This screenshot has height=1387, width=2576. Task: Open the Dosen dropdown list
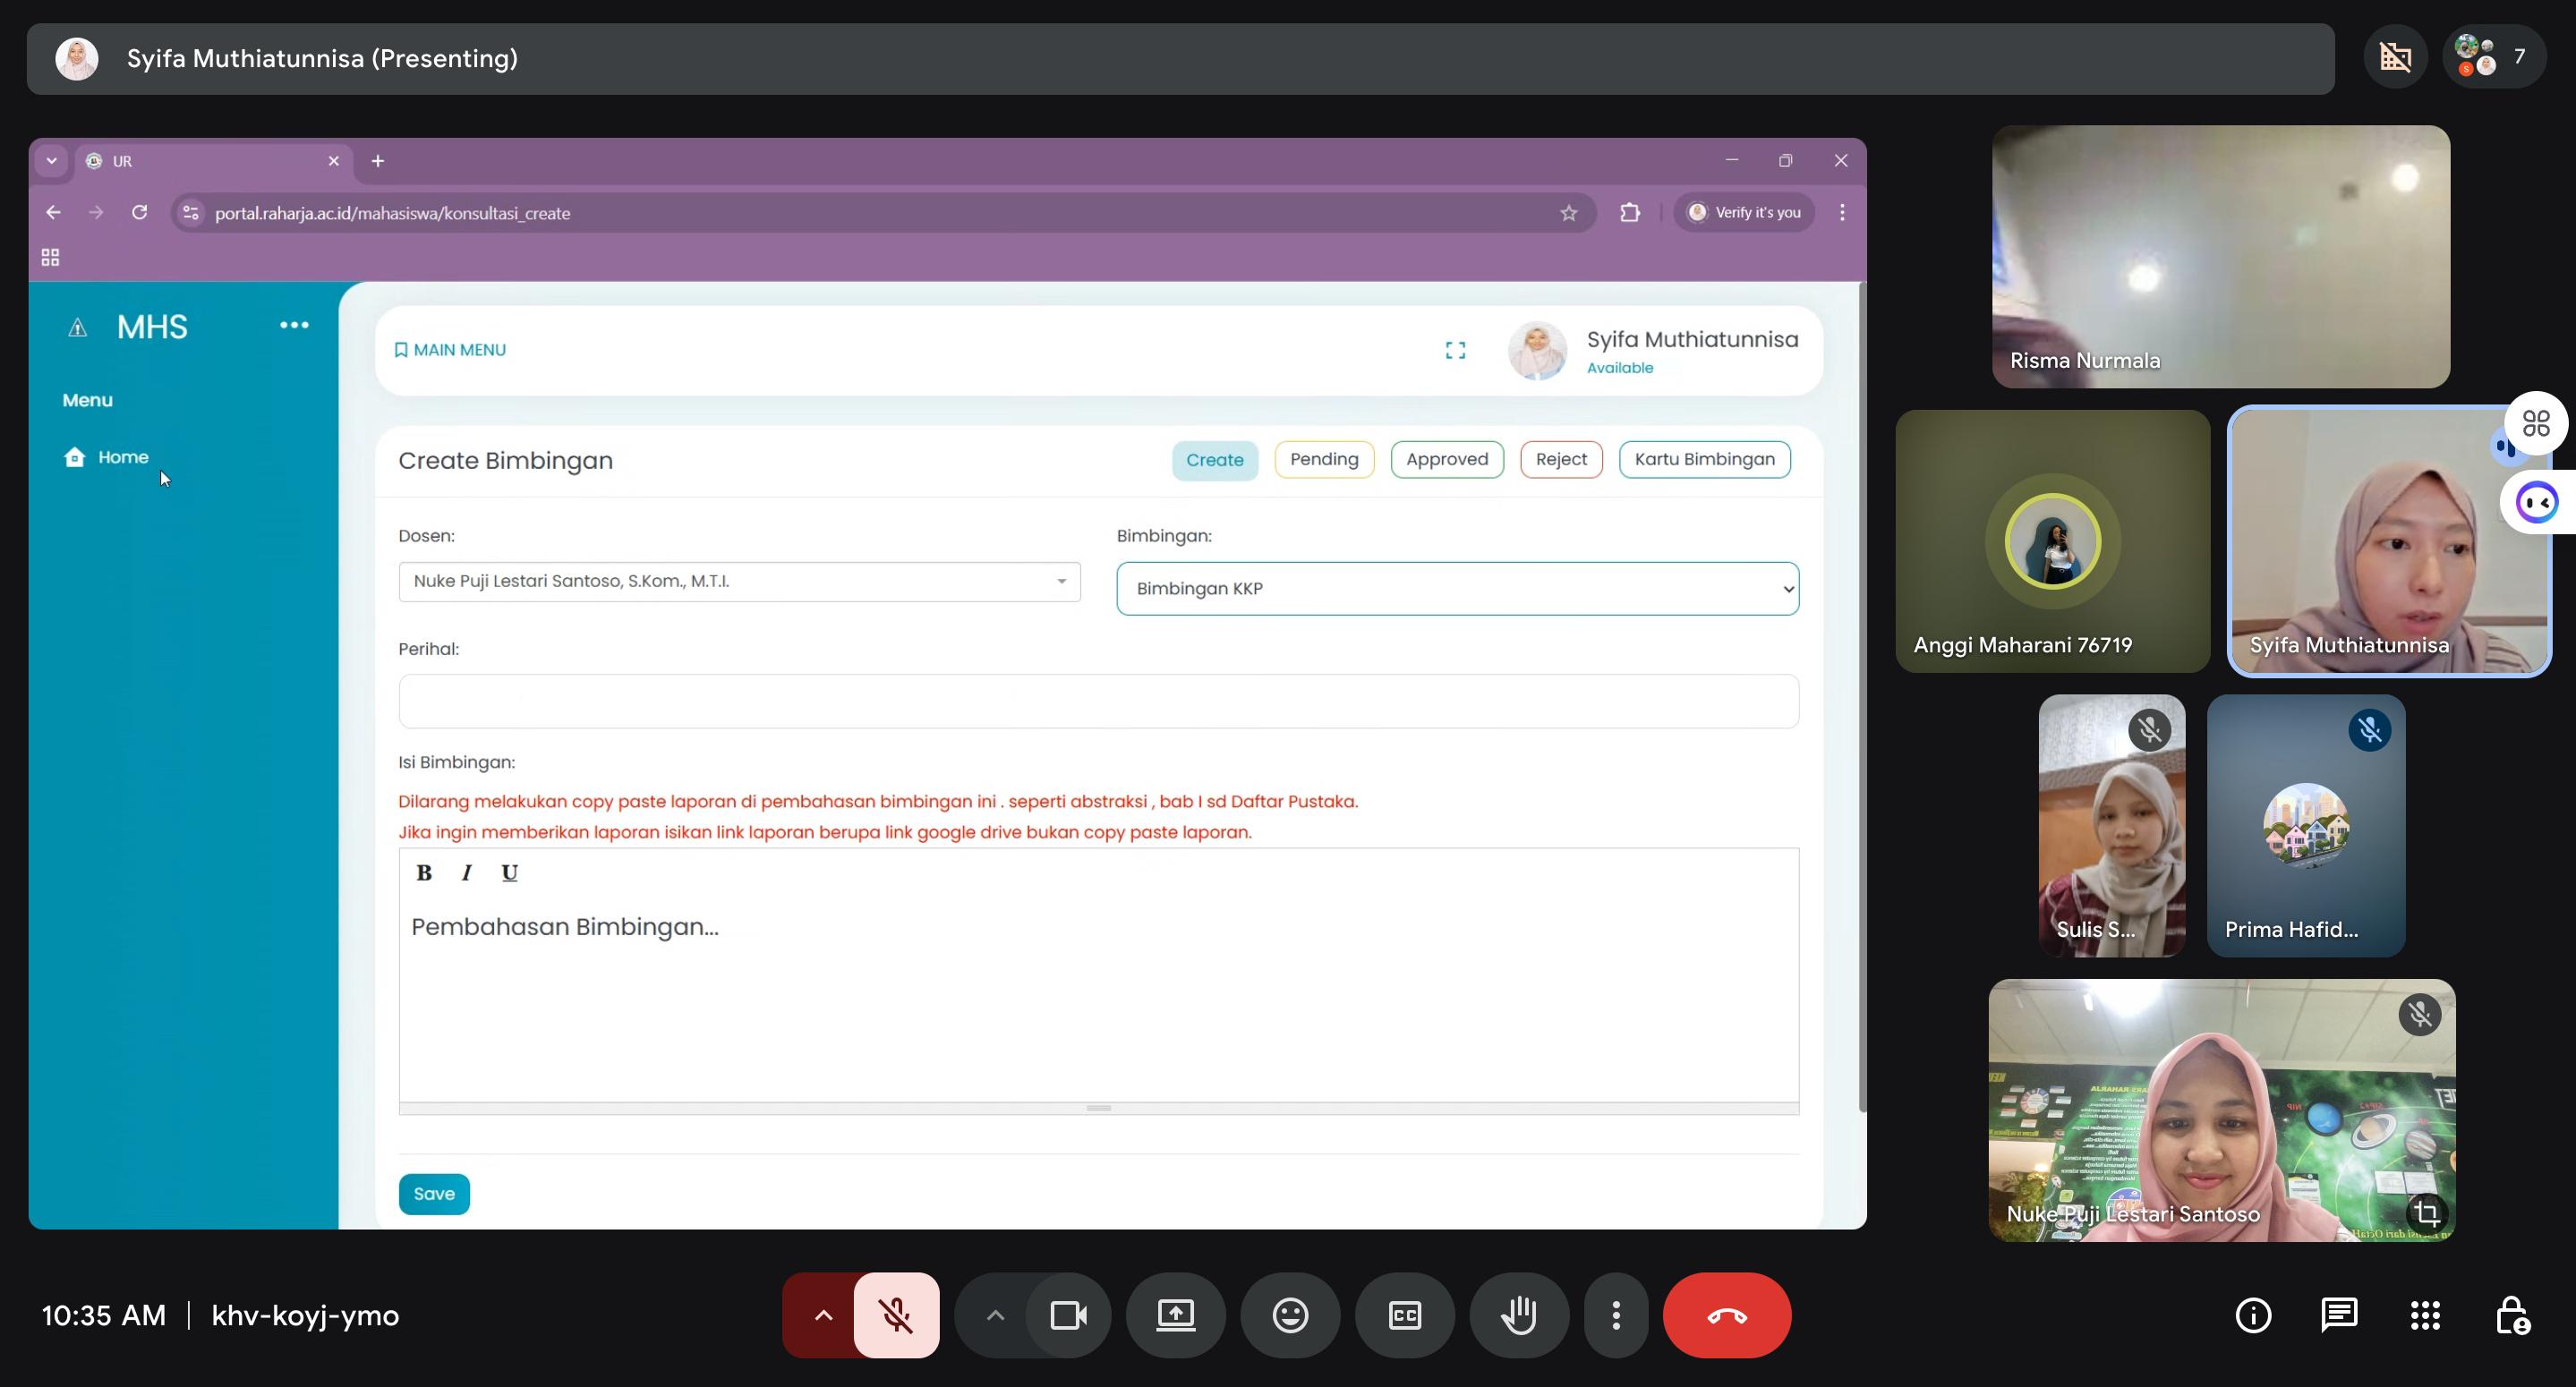click(739, 581)
